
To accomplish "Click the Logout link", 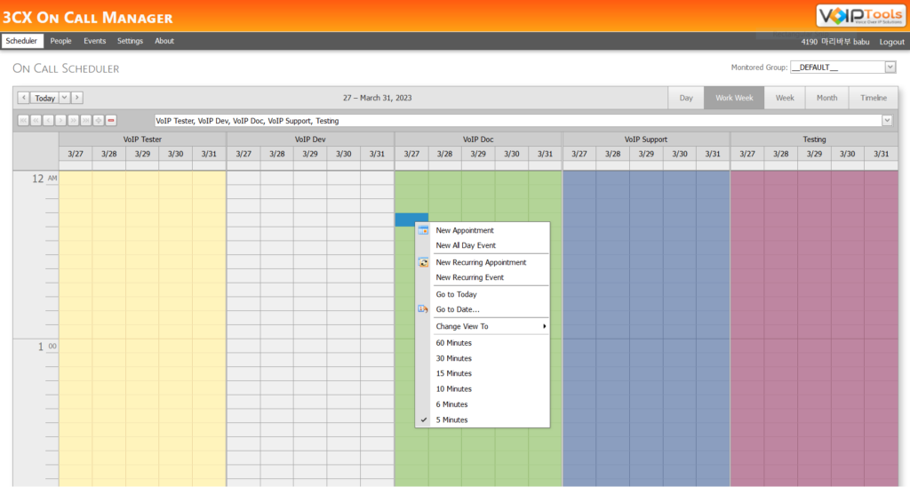I will pyautogui.click(x=891, y=42).
